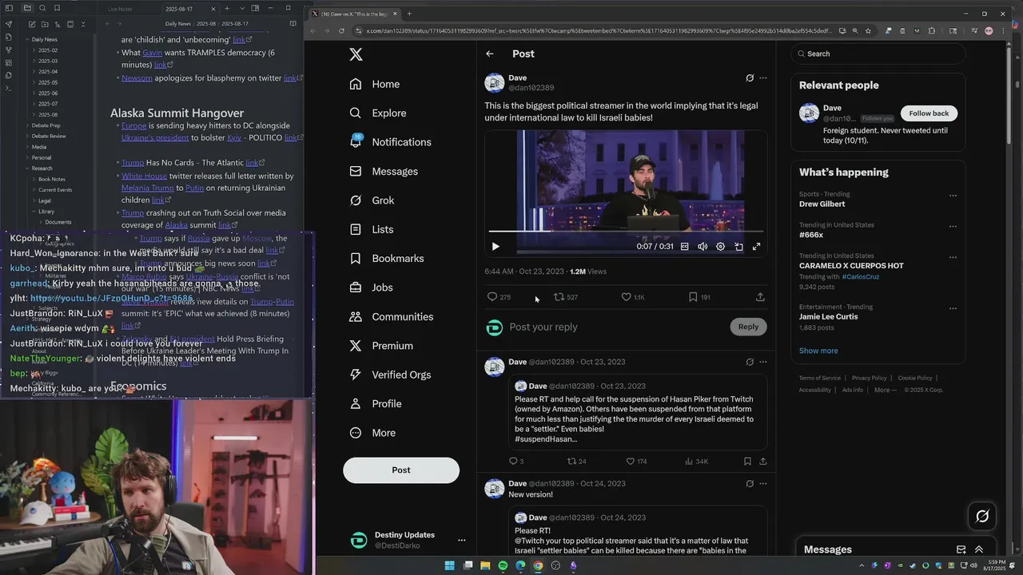
Task: Open Grok action on main post header
Action: [x=750, y=78]
